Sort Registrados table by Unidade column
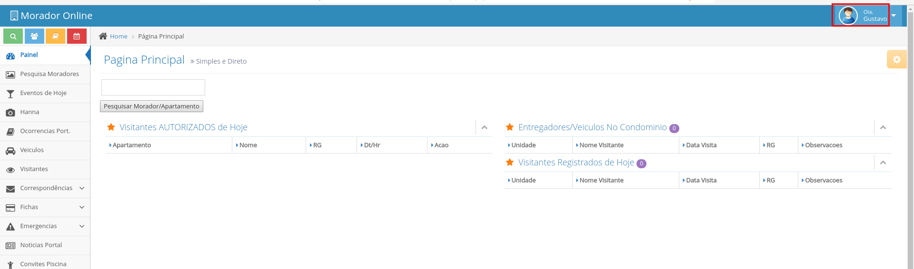 (538, 180)
